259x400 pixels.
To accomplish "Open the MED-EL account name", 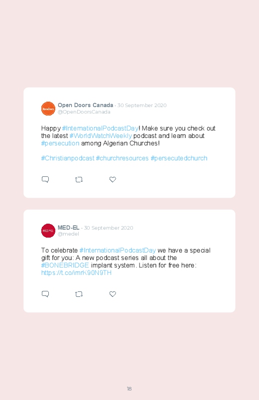I will tap(68, 228).
